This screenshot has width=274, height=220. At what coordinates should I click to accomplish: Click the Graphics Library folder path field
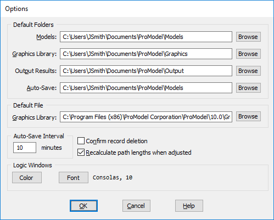(146, 54)
